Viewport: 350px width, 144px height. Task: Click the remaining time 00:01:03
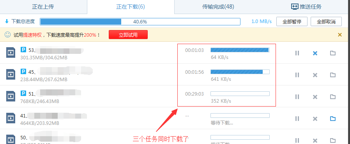pos(194,50)
